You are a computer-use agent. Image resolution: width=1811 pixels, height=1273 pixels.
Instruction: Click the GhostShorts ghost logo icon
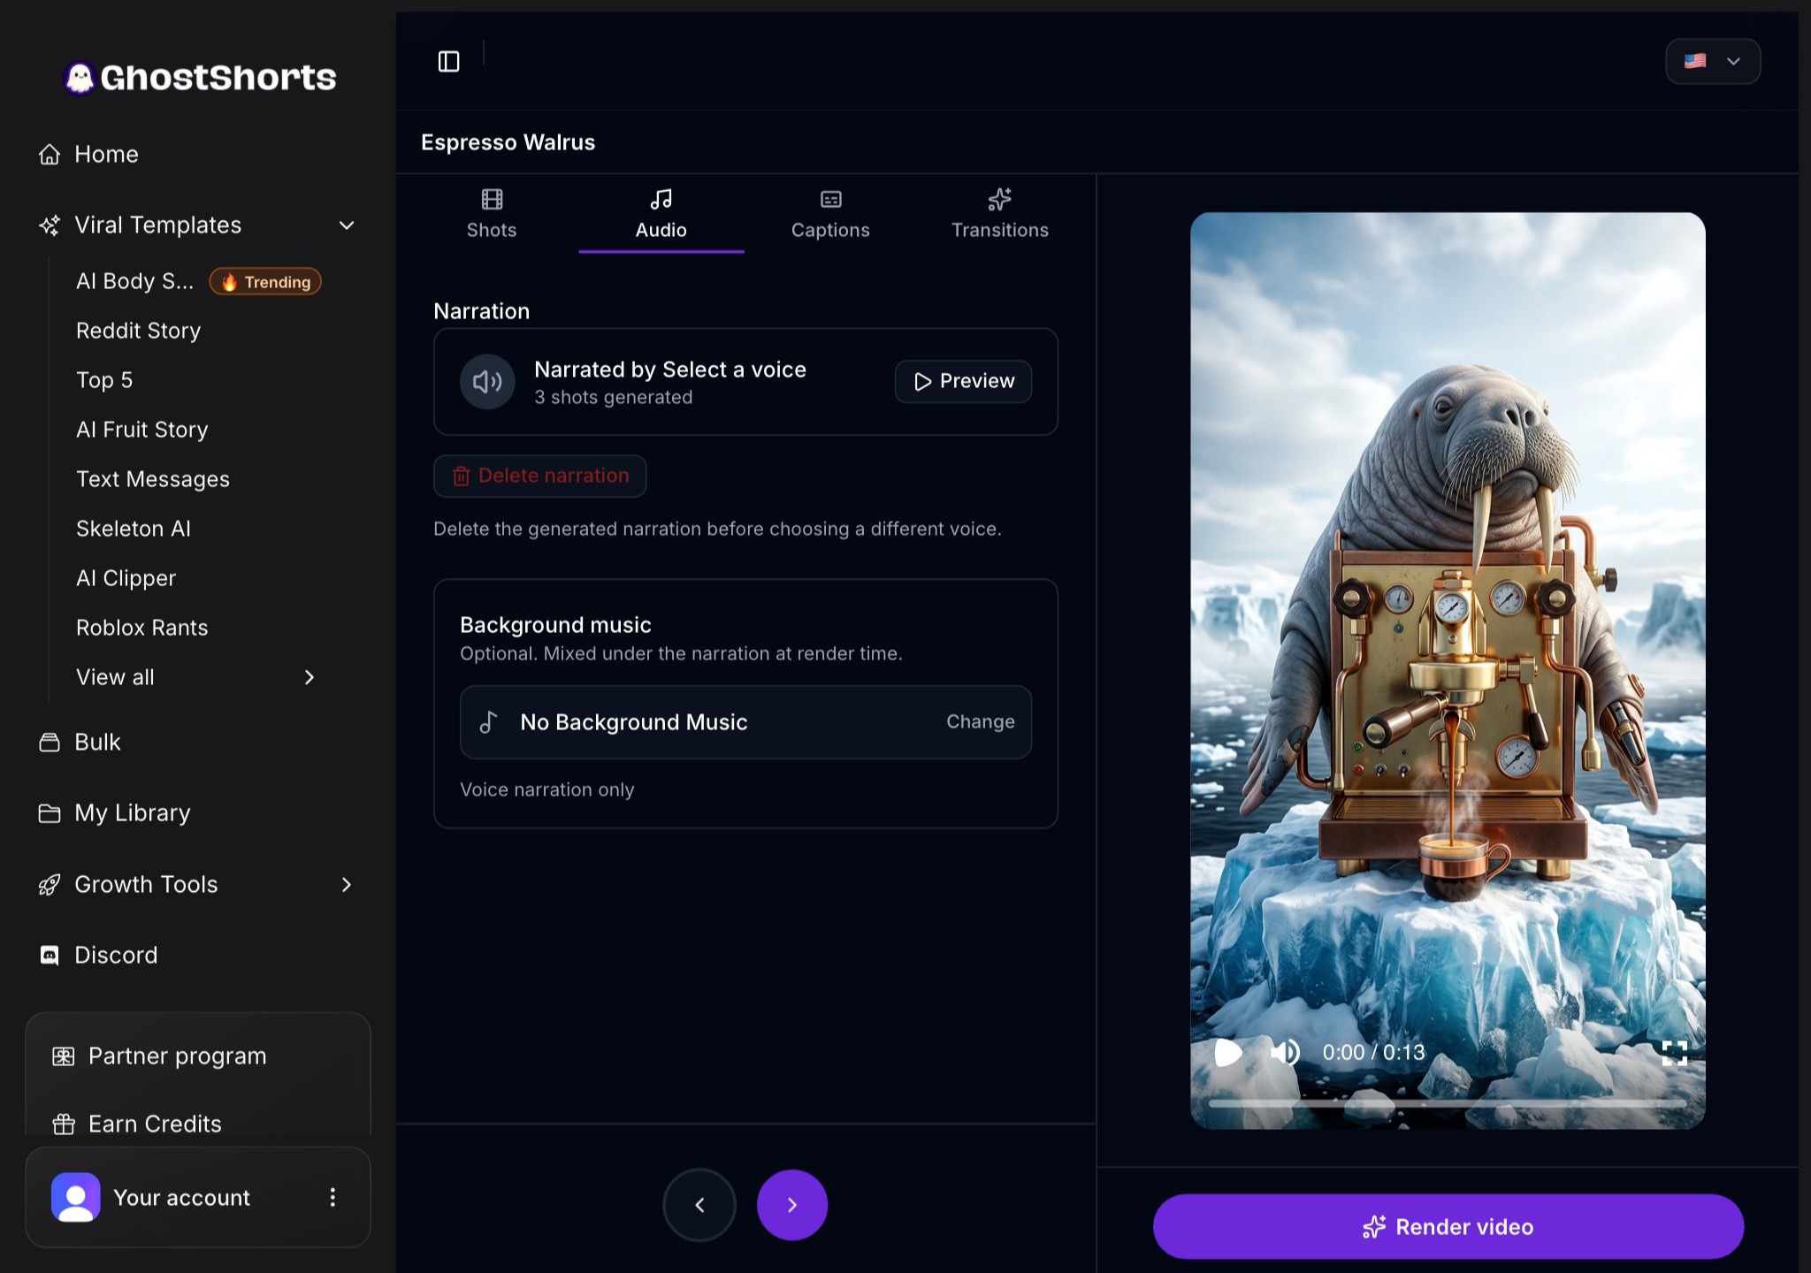click(x=80, y=78)
